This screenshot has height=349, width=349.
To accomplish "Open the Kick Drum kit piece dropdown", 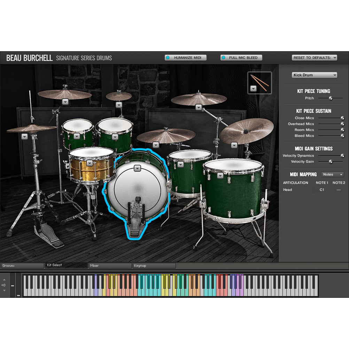I will (314, 75).
